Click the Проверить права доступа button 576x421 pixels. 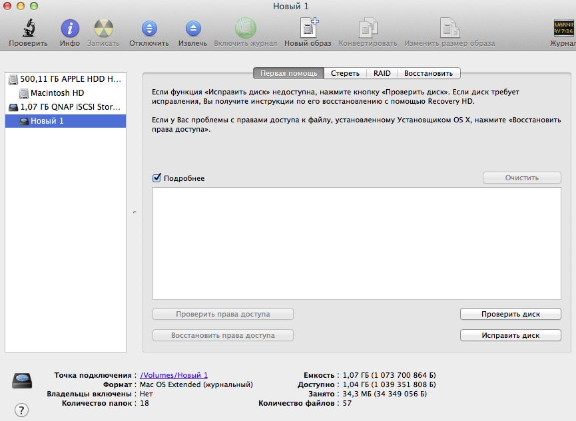(223, 314)
